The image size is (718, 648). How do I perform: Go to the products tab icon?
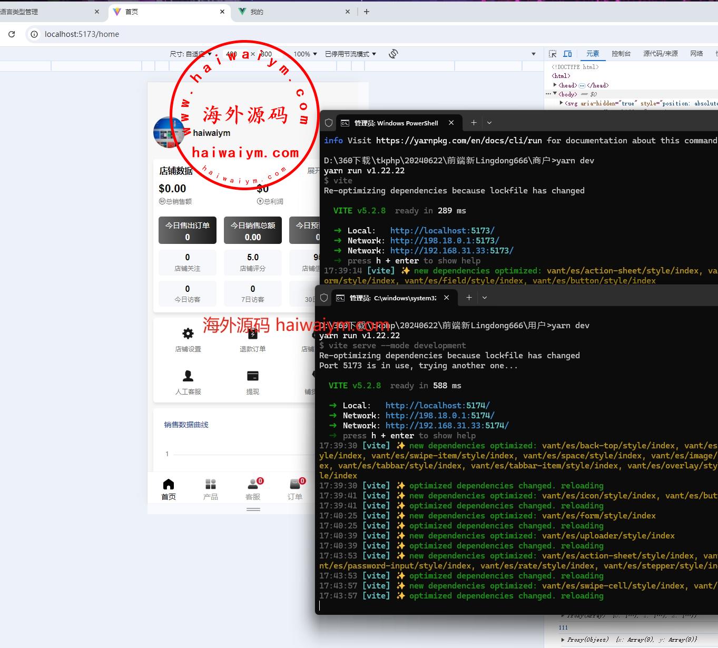coord(211,484)
